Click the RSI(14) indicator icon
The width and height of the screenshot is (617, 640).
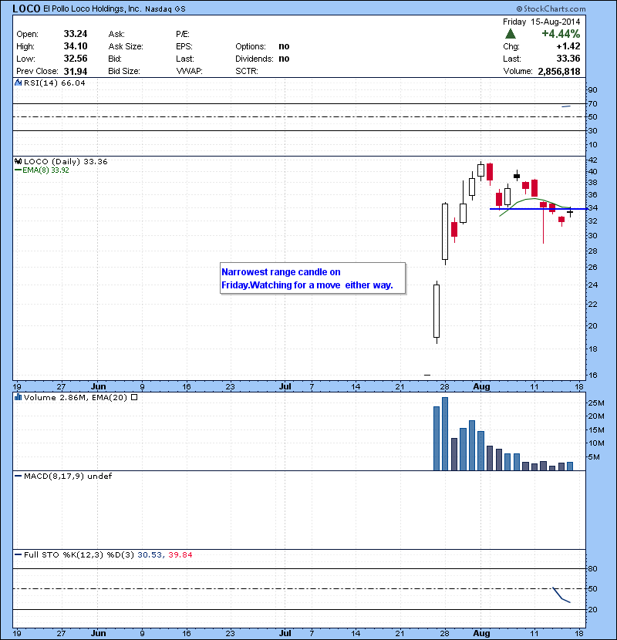pos(18,83)
